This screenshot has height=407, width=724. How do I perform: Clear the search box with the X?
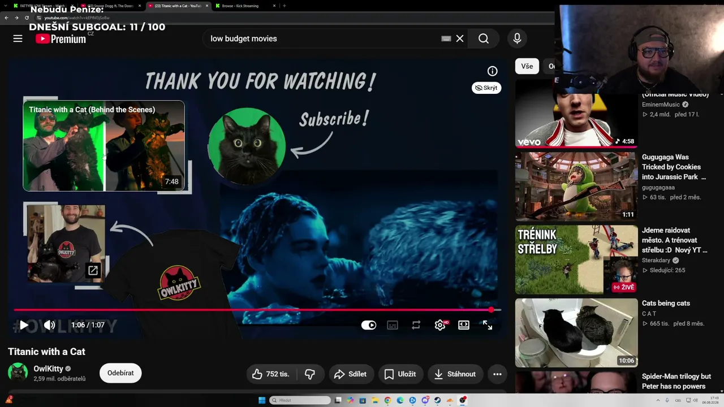460,38
